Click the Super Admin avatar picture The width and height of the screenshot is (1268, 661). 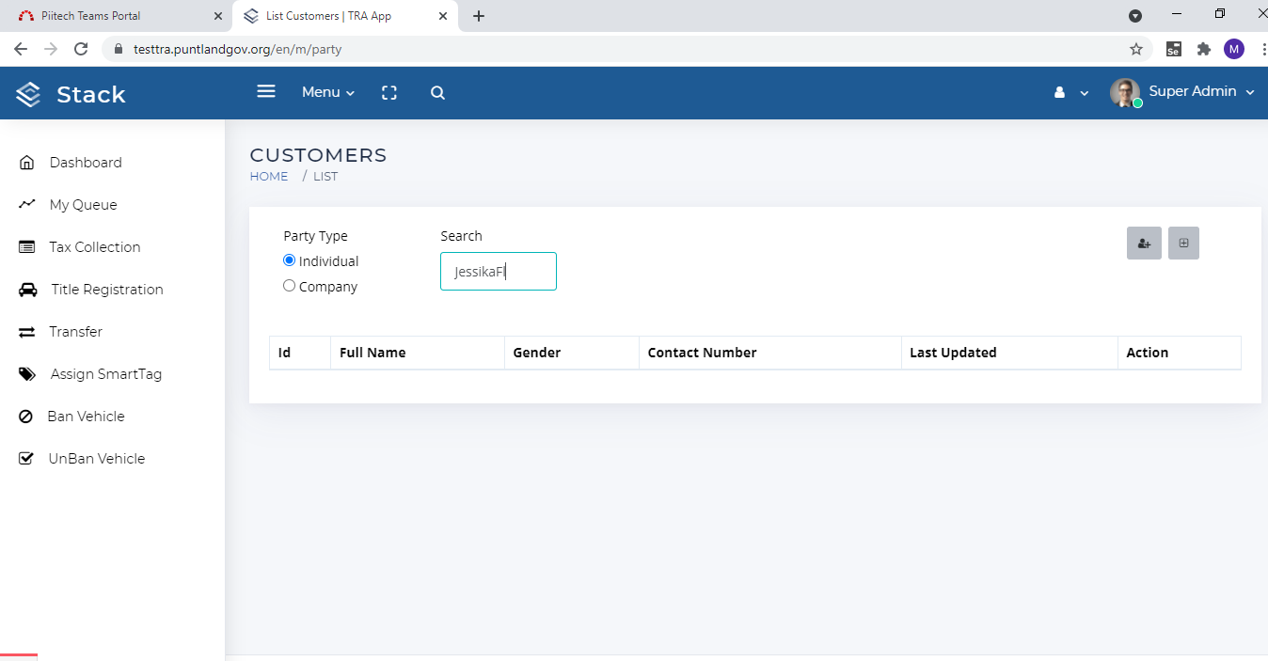pyautogui.click(x=1125, y=92)
